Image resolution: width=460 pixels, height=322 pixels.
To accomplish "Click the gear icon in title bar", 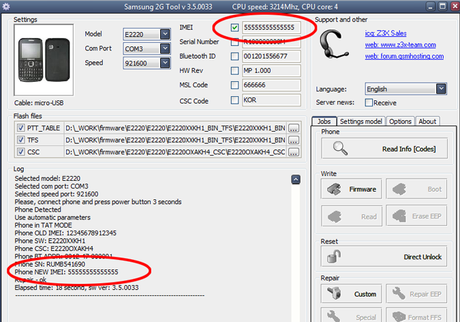I will 6,6.
